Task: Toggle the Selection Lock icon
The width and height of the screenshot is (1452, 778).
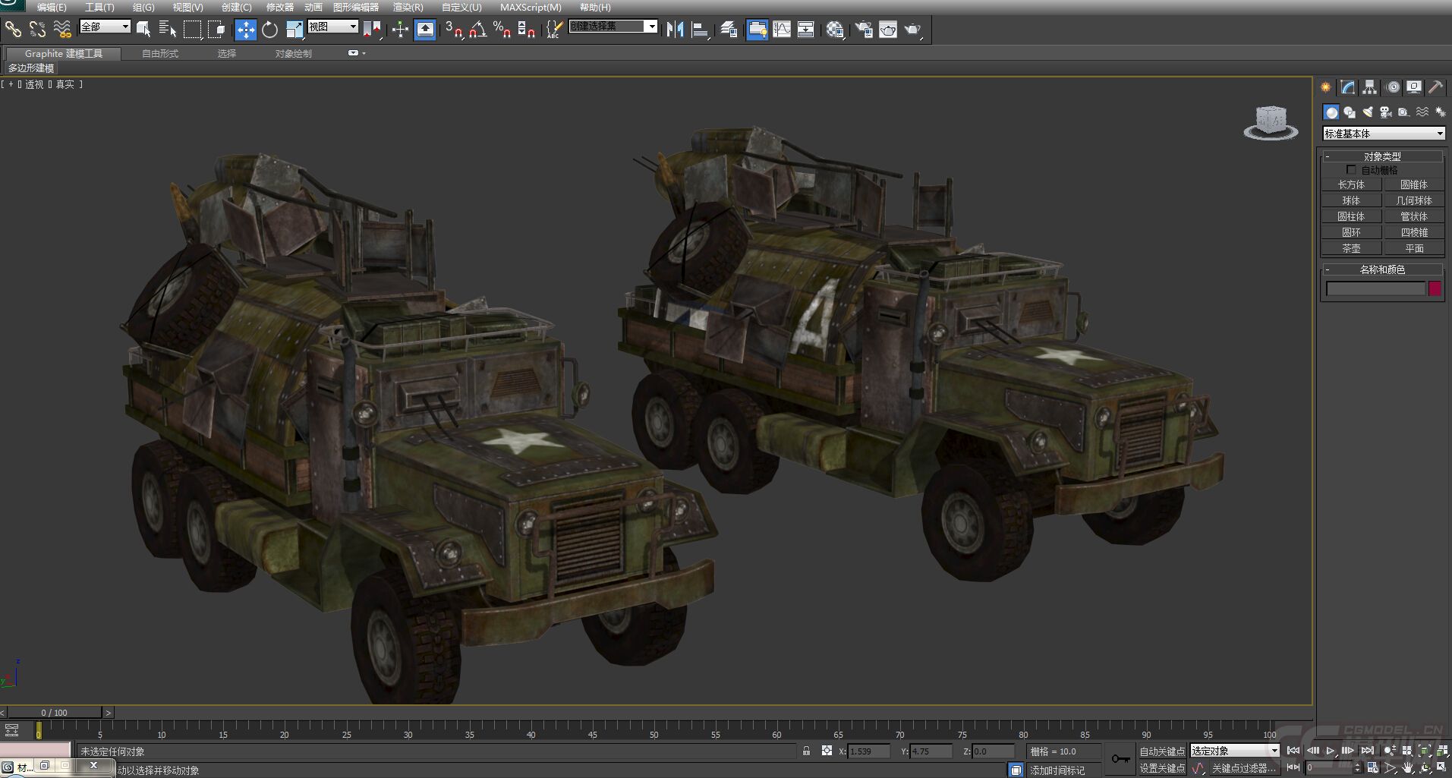Action: click(806, 751)
